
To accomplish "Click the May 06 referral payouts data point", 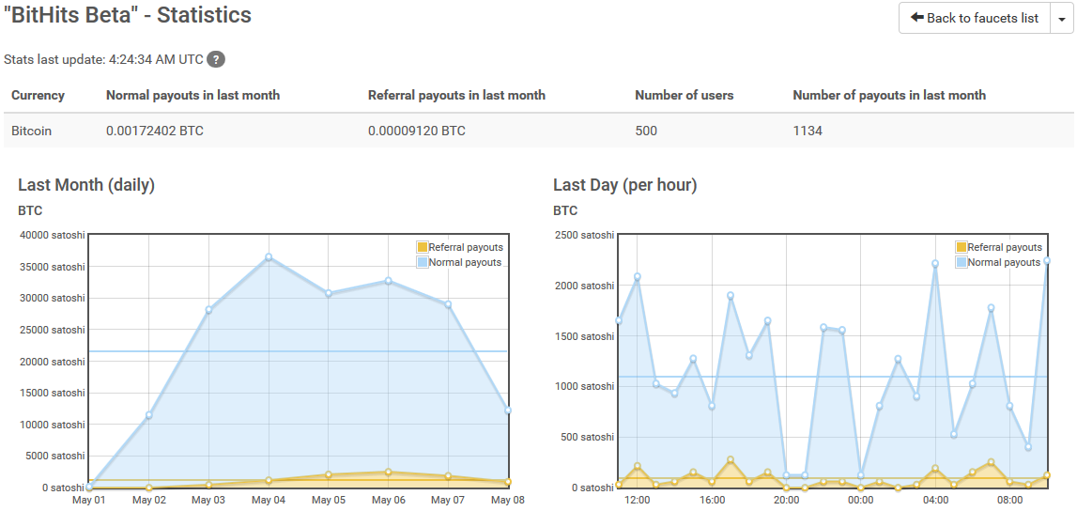I will (388, 472).
